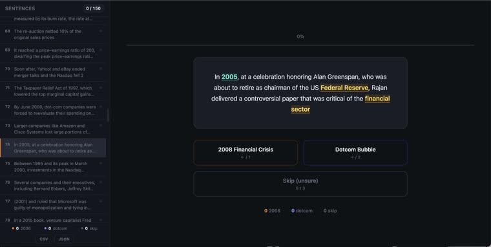Screen dimensions: 491x247
Task: Select active sentence 74 in the sidebar
Action: tap(53, 148)
